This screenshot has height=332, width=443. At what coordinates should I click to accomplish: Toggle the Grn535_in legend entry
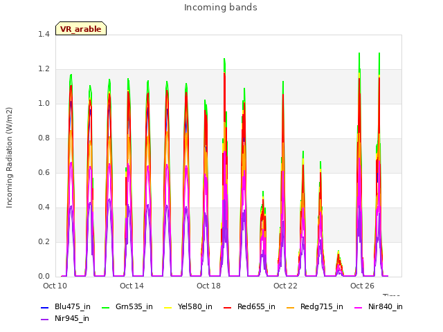[127, 306]
